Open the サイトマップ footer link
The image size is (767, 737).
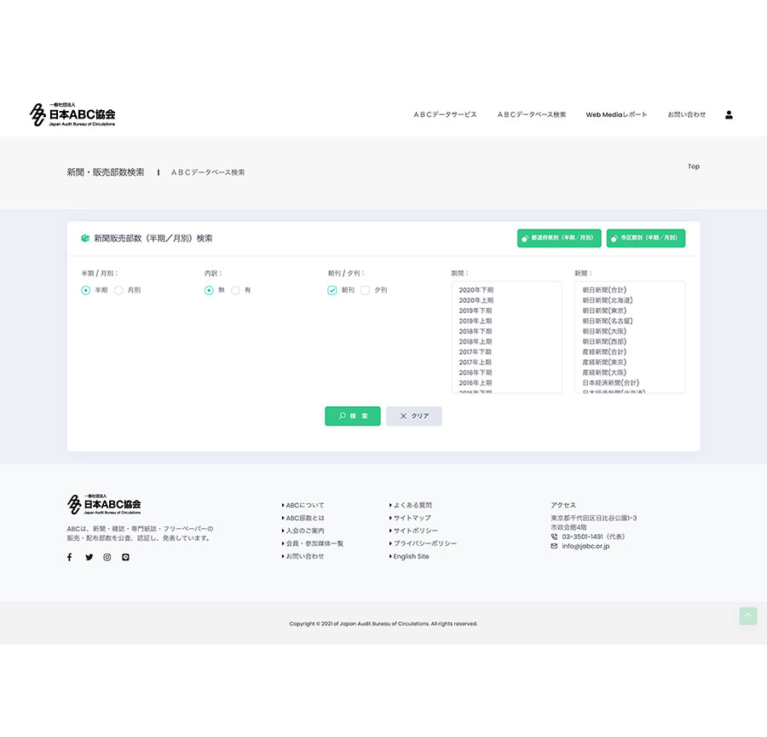(412, 518)
